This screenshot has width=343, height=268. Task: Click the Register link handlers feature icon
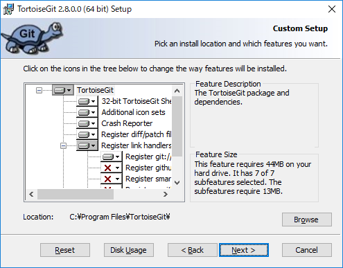(x=87, y=145)
